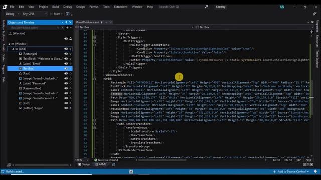Lock the [Grid] element
Screen dimensions: 321x180
tap(70, 49)
